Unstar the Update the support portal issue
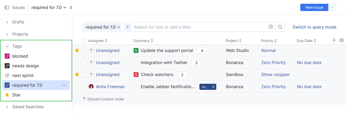 [x=77, y=50]
